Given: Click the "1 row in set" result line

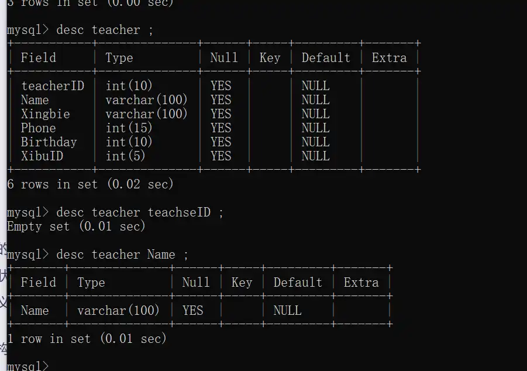Looking at the screenshot, I should tap(87, 339).
